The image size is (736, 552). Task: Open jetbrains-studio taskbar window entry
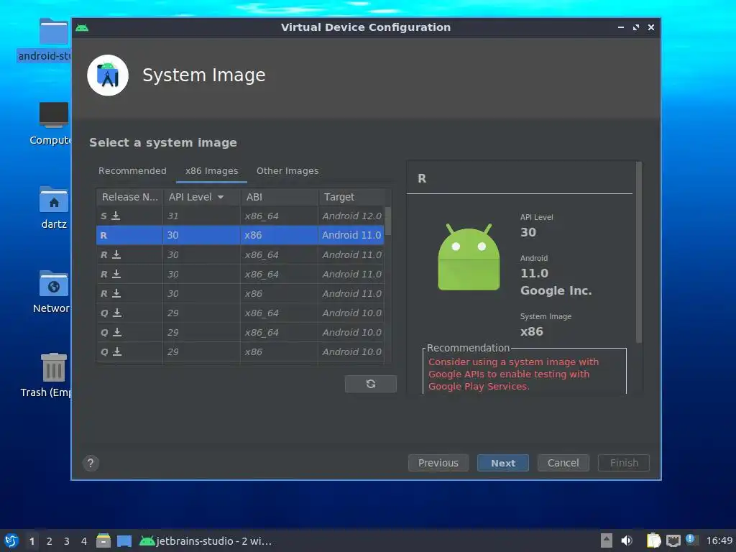(206, 541)
